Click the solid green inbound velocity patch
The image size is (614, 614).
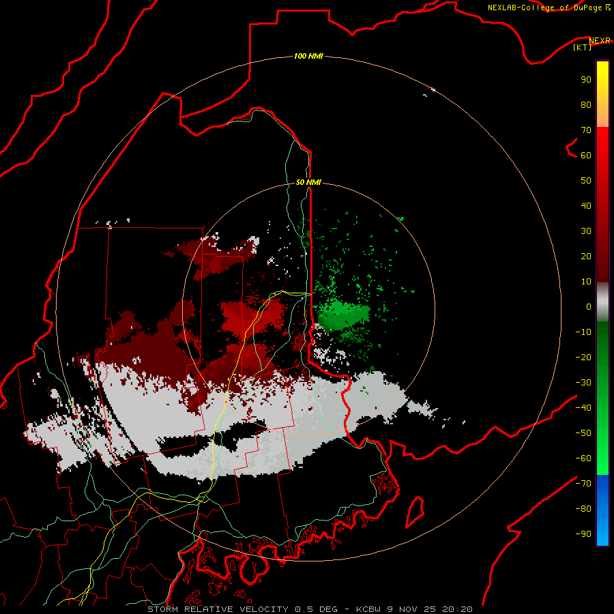click(342, 315)
